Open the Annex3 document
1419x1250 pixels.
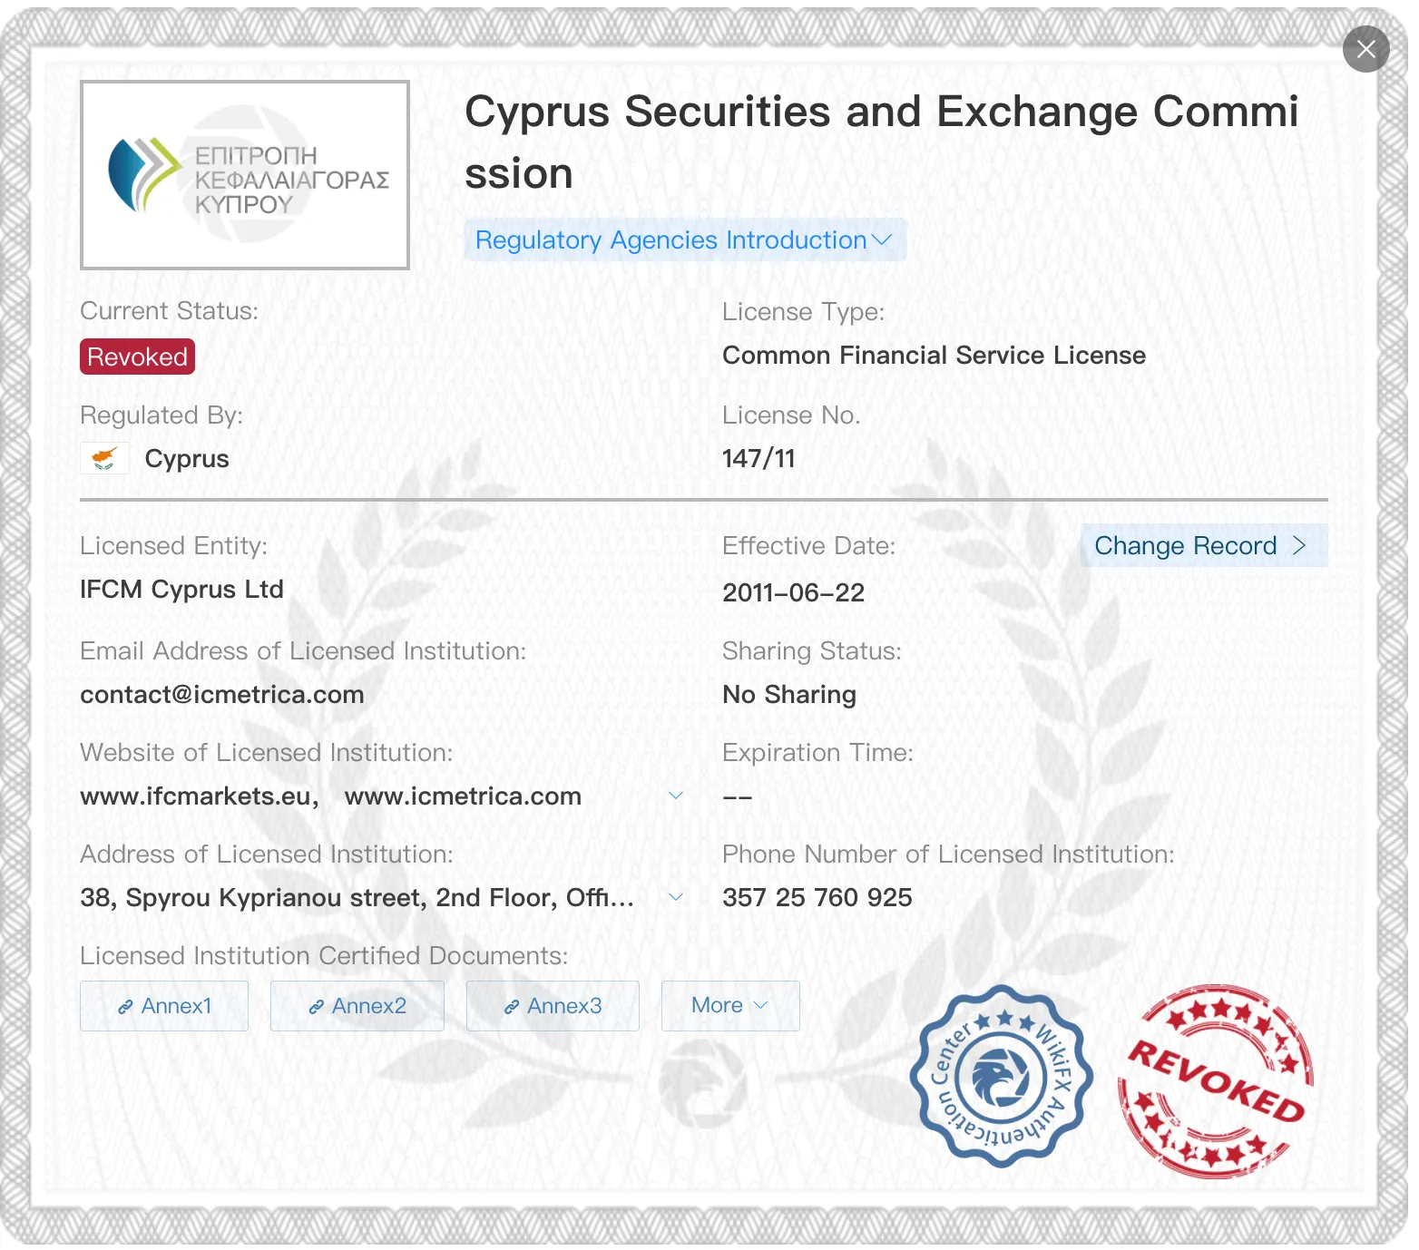[x=553, y=1006]
